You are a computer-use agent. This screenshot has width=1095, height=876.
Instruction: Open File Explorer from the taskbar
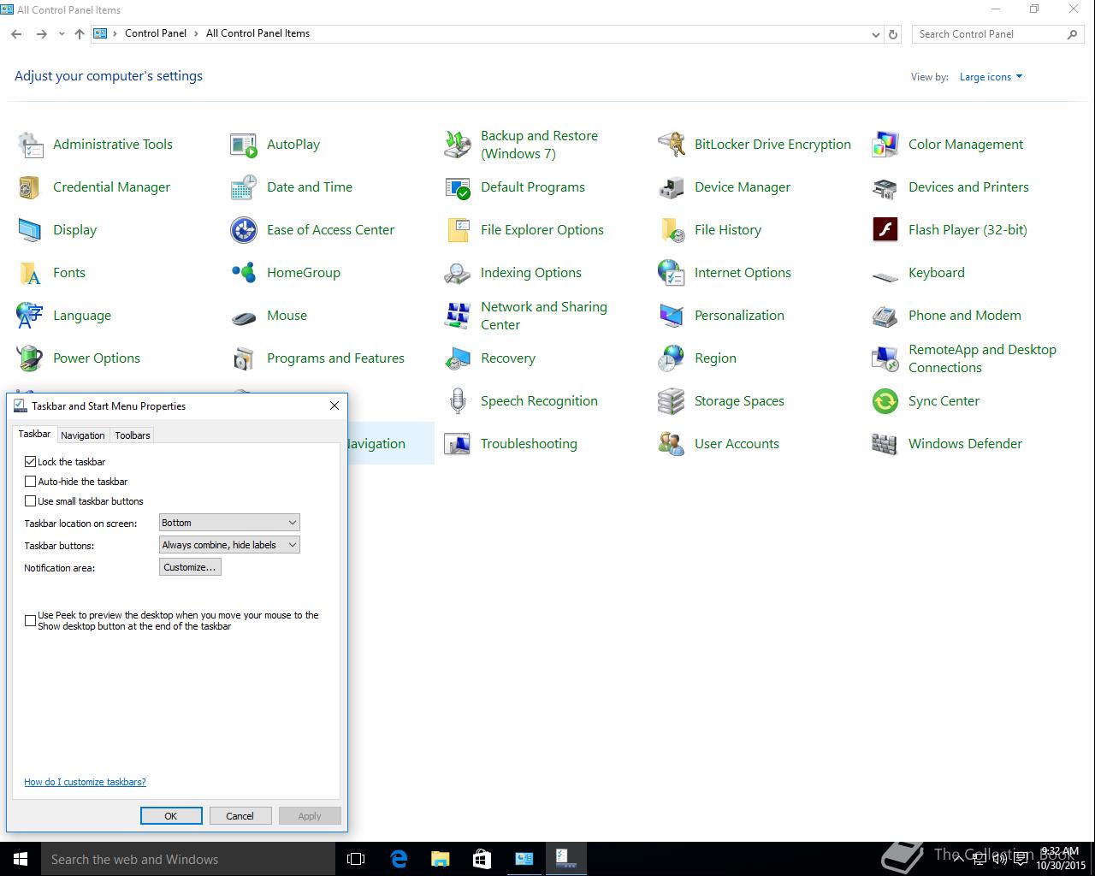pos(440,859)
